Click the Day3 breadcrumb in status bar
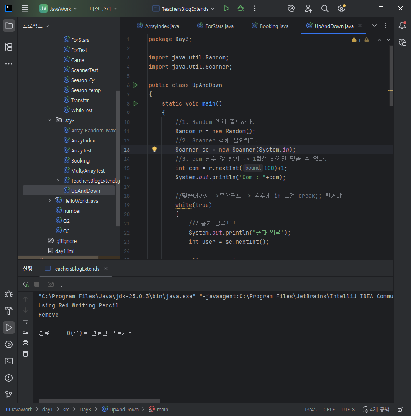The height and width of the screenshot is (416, 411). pyautogui.click(x=85, y=410)
